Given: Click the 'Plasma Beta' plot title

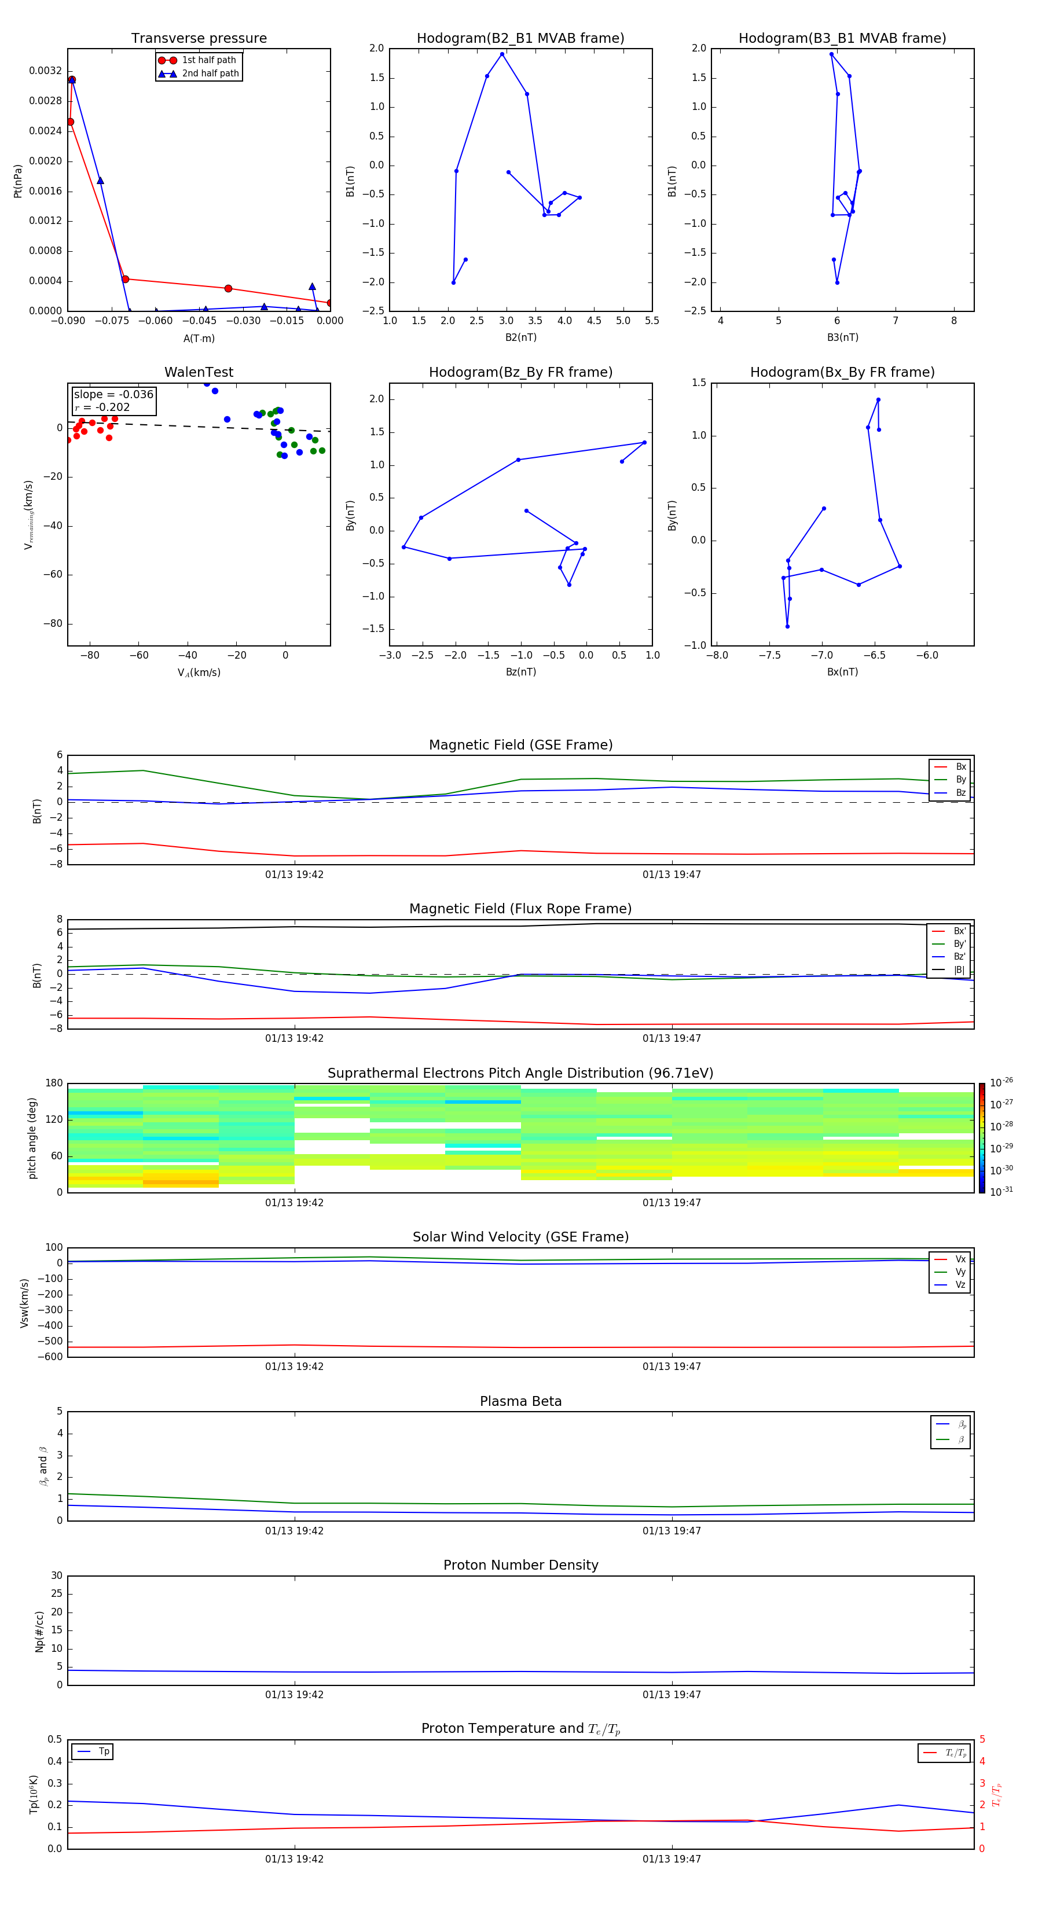Looking at the screenshot, I should point(520,1401).
